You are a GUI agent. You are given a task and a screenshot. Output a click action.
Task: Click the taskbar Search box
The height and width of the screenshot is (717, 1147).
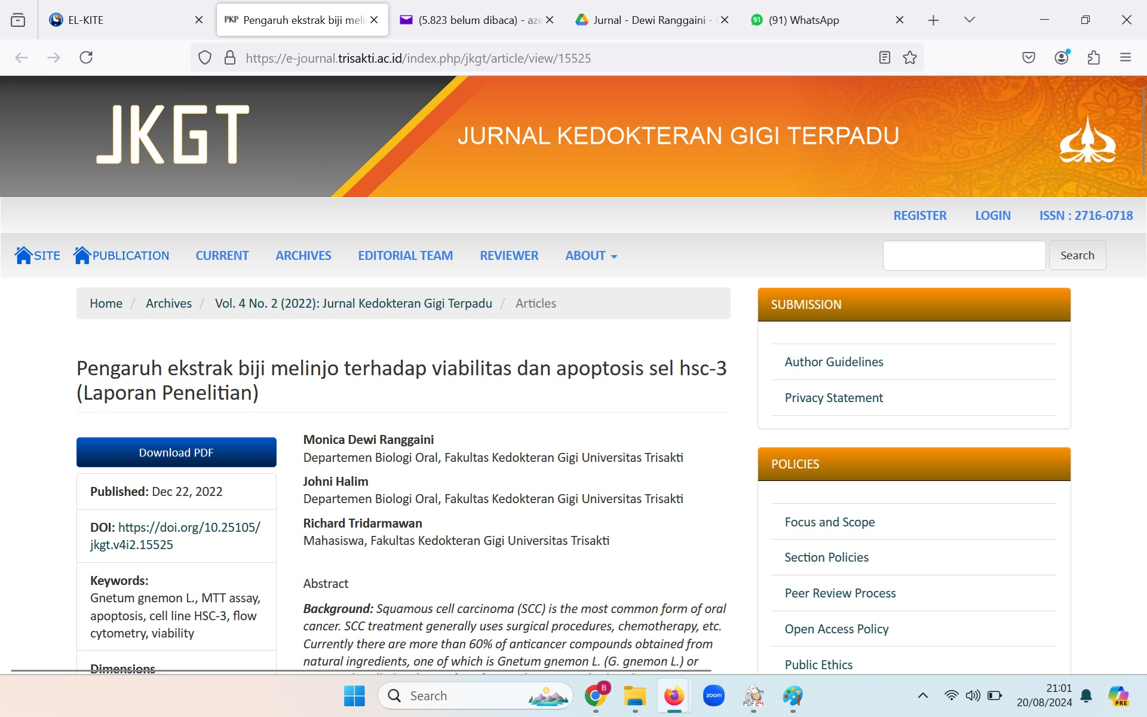coord(476,695)
